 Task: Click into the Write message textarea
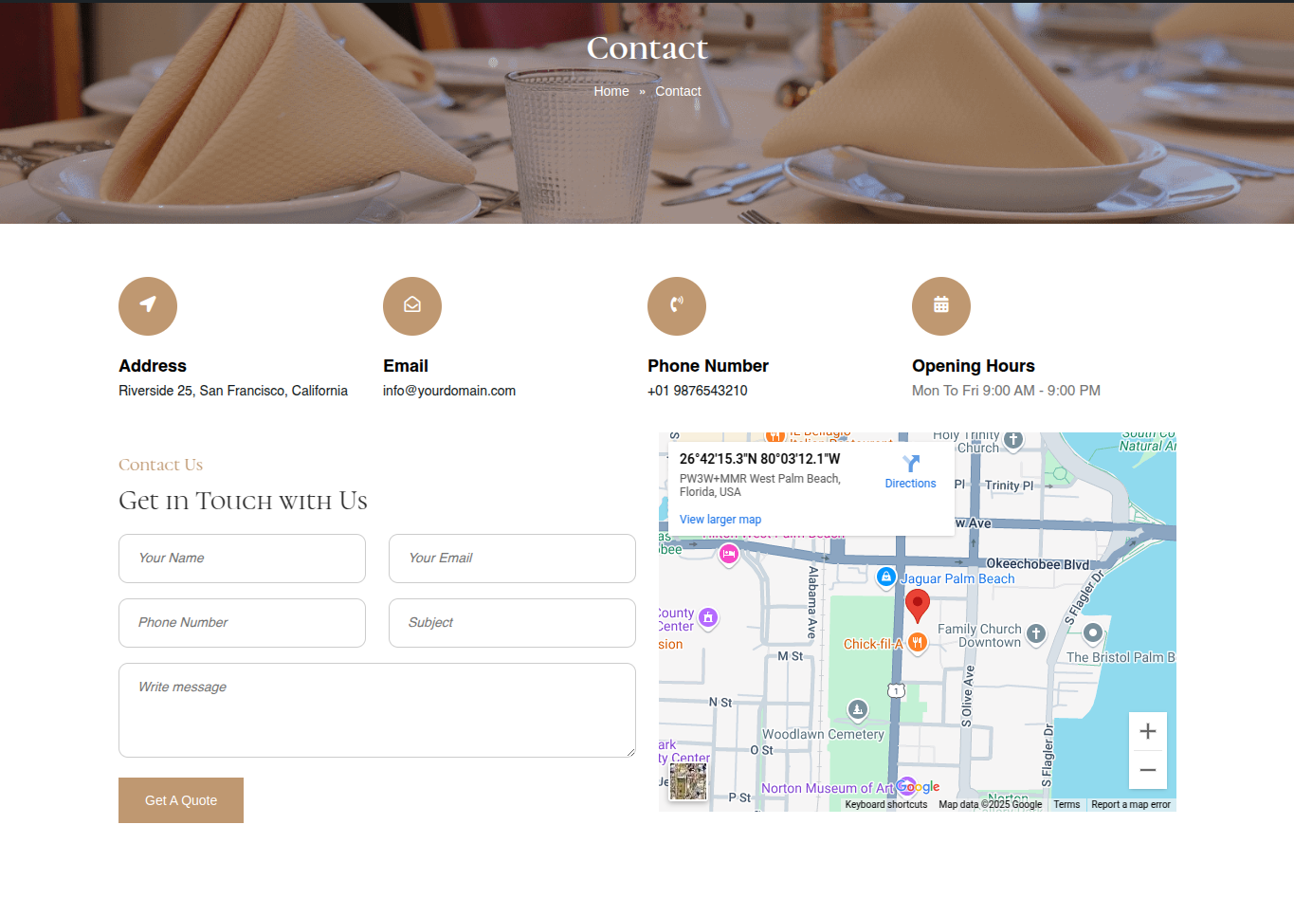coord(377,710)
